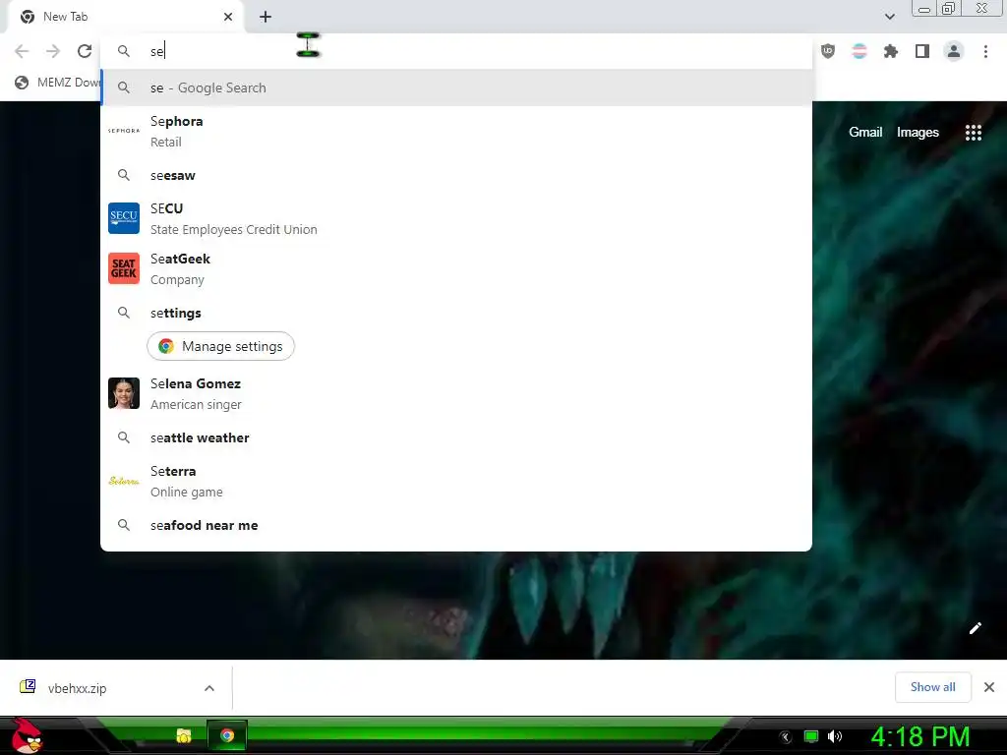Click the Selena Gomez thumbnail photo
This screenshot has height=755, width=1007.
[124, 393]
